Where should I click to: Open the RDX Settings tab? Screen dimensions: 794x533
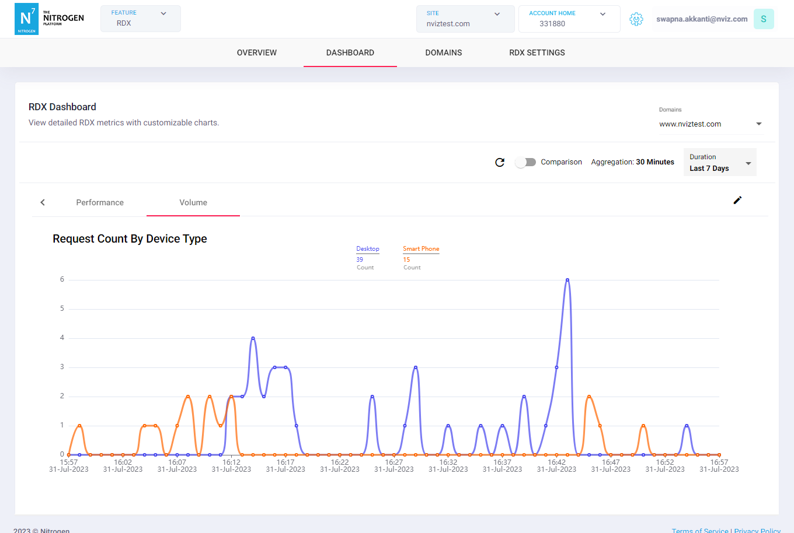(x=537, y=52)
